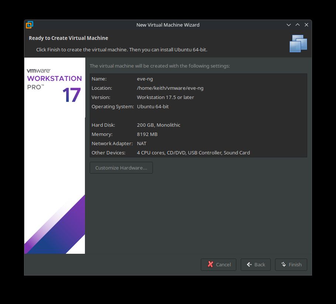Minimize the New Virtual Machine Wizard window

tap(289, 25)
